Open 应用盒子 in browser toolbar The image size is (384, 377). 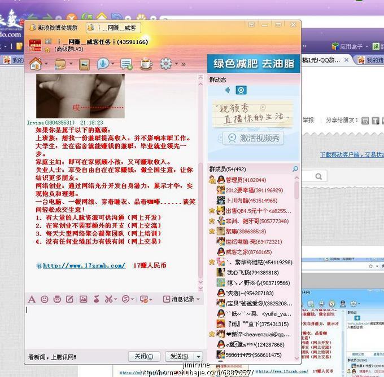[350, 46]
